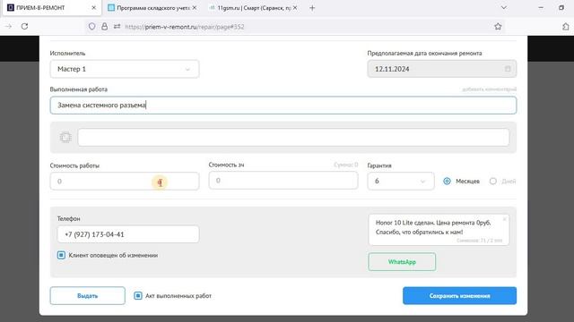
Task: Open the Исполнитель dropdown Мастер 1
Action: [x=125, y=69]
